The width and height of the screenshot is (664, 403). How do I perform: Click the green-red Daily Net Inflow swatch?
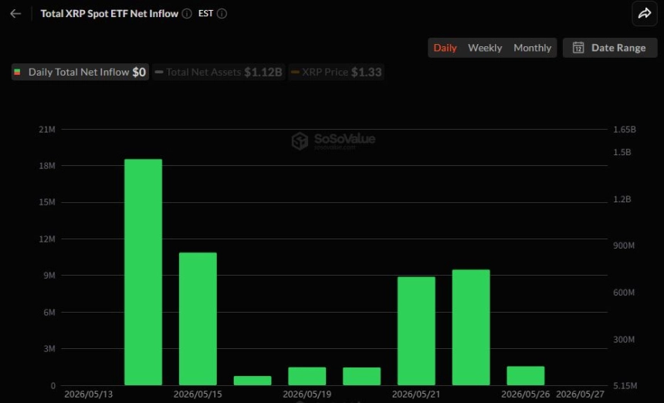click(17, 72)
